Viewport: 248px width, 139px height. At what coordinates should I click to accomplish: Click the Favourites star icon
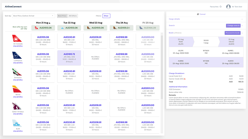tap(220, 6)
